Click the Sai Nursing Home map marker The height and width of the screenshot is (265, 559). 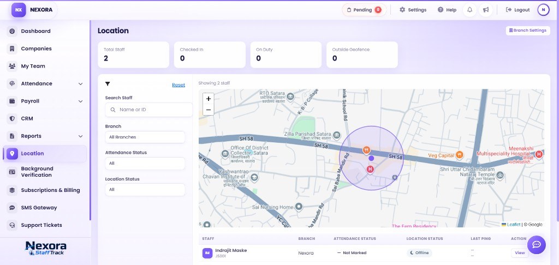pos(299,207)
